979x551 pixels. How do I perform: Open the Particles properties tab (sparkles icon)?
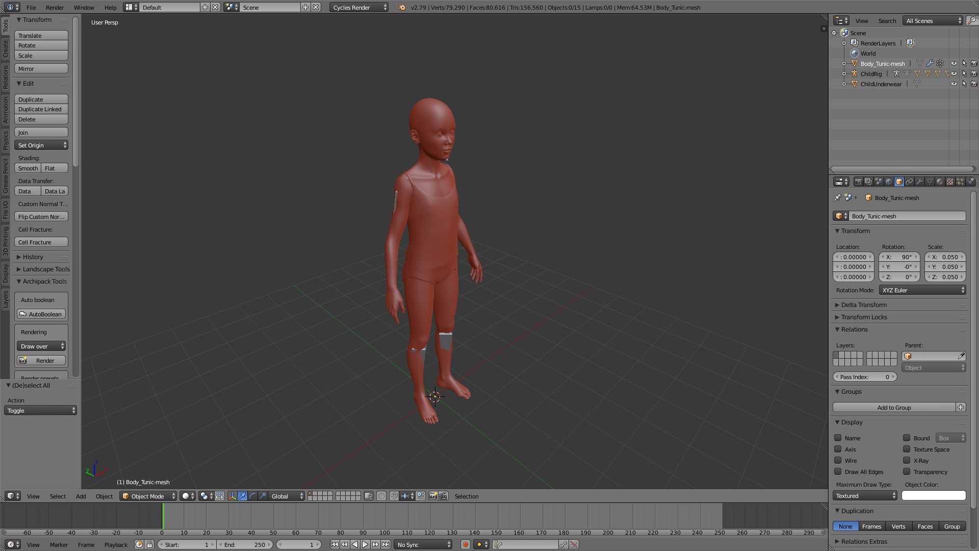tap(960, 182)
